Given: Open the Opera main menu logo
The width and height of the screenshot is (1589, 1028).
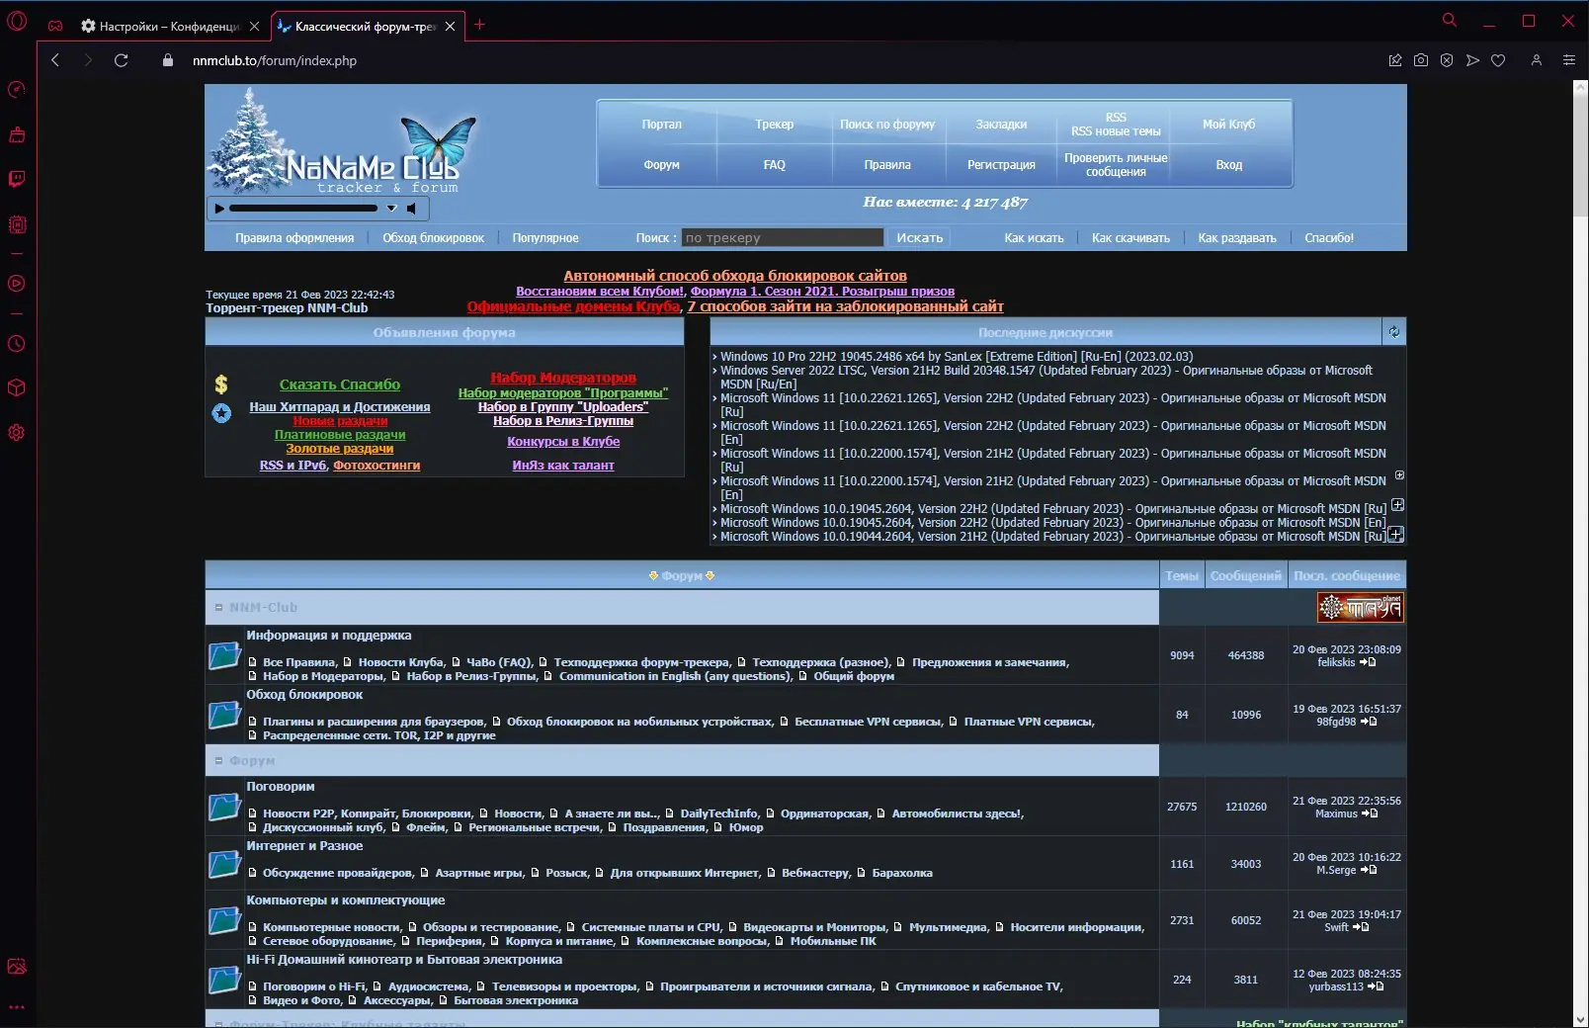Looking at the screenshot, I should tap(17, 21).
